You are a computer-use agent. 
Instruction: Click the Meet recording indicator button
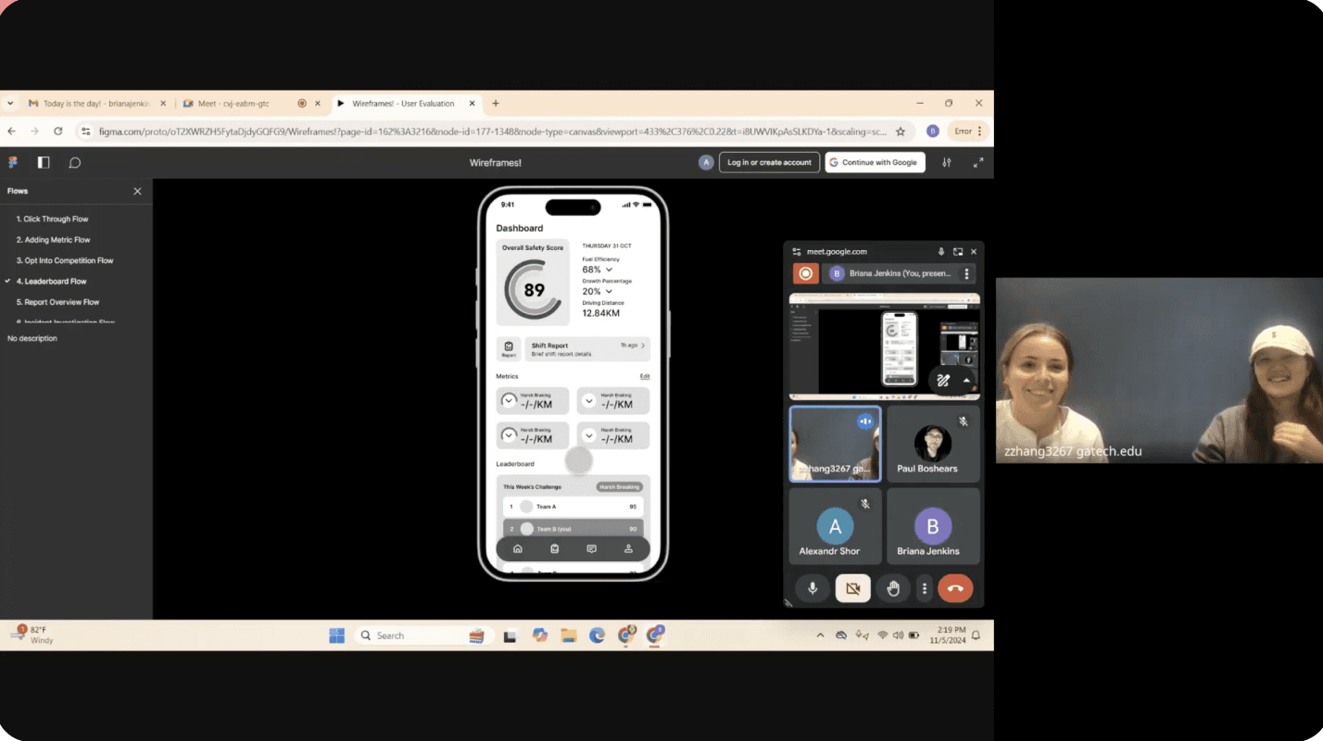(x=805, y=273)
